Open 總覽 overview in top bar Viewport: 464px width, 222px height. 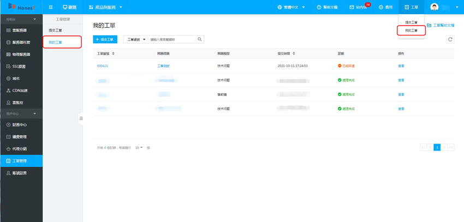tap(69, 7)
